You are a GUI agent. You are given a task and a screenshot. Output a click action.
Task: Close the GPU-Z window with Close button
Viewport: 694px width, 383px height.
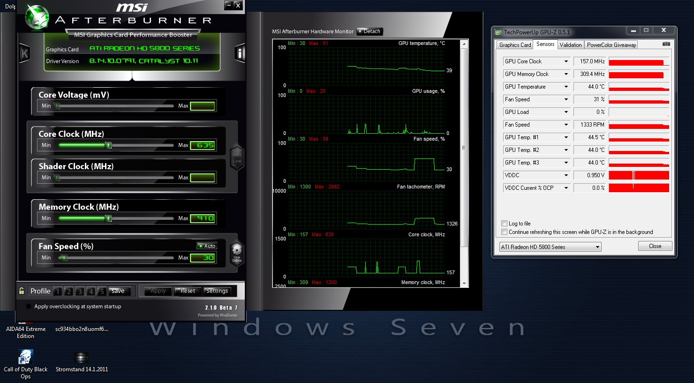coord(655,246)
